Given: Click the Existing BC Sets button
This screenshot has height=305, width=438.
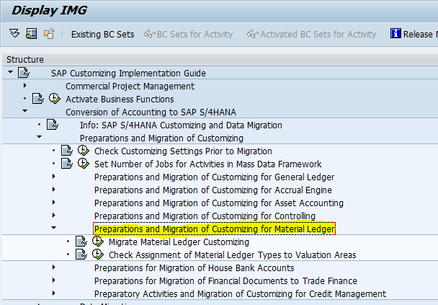Looking at the screenshot, I should (x=101, y=34).
